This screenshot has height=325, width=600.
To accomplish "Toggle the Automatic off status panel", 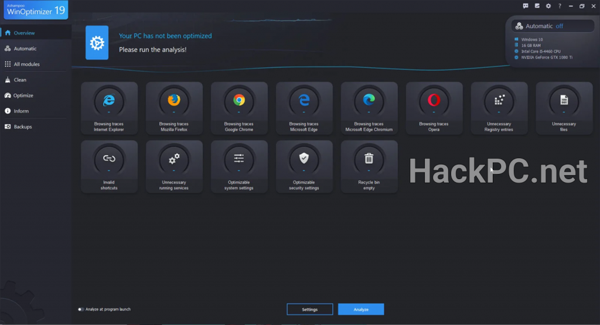I will 545,26.
